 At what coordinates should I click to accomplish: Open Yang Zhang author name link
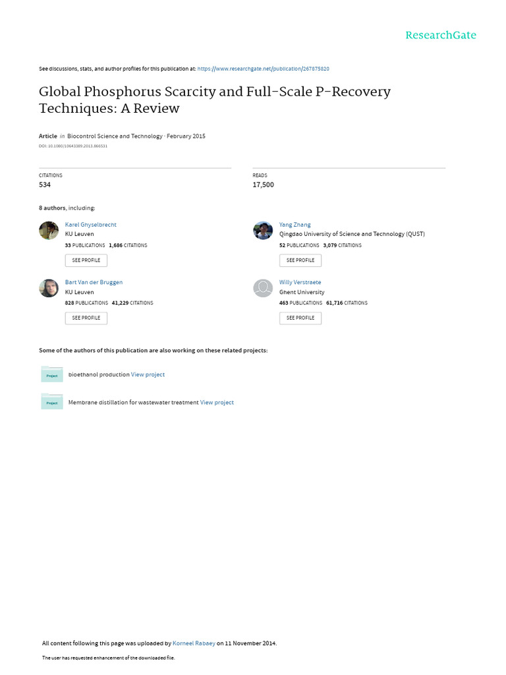[295, 225]
